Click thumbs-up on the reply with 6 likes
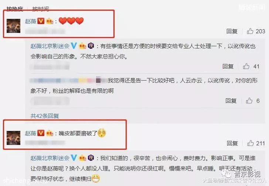 pyautogui.click(x=249, y=101)
